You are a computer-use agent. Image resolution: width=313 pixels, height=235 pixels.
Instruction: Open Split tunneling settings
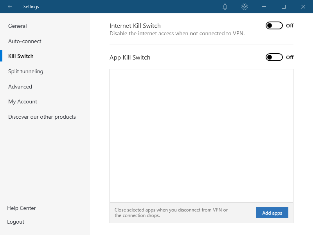pos(26,72)
